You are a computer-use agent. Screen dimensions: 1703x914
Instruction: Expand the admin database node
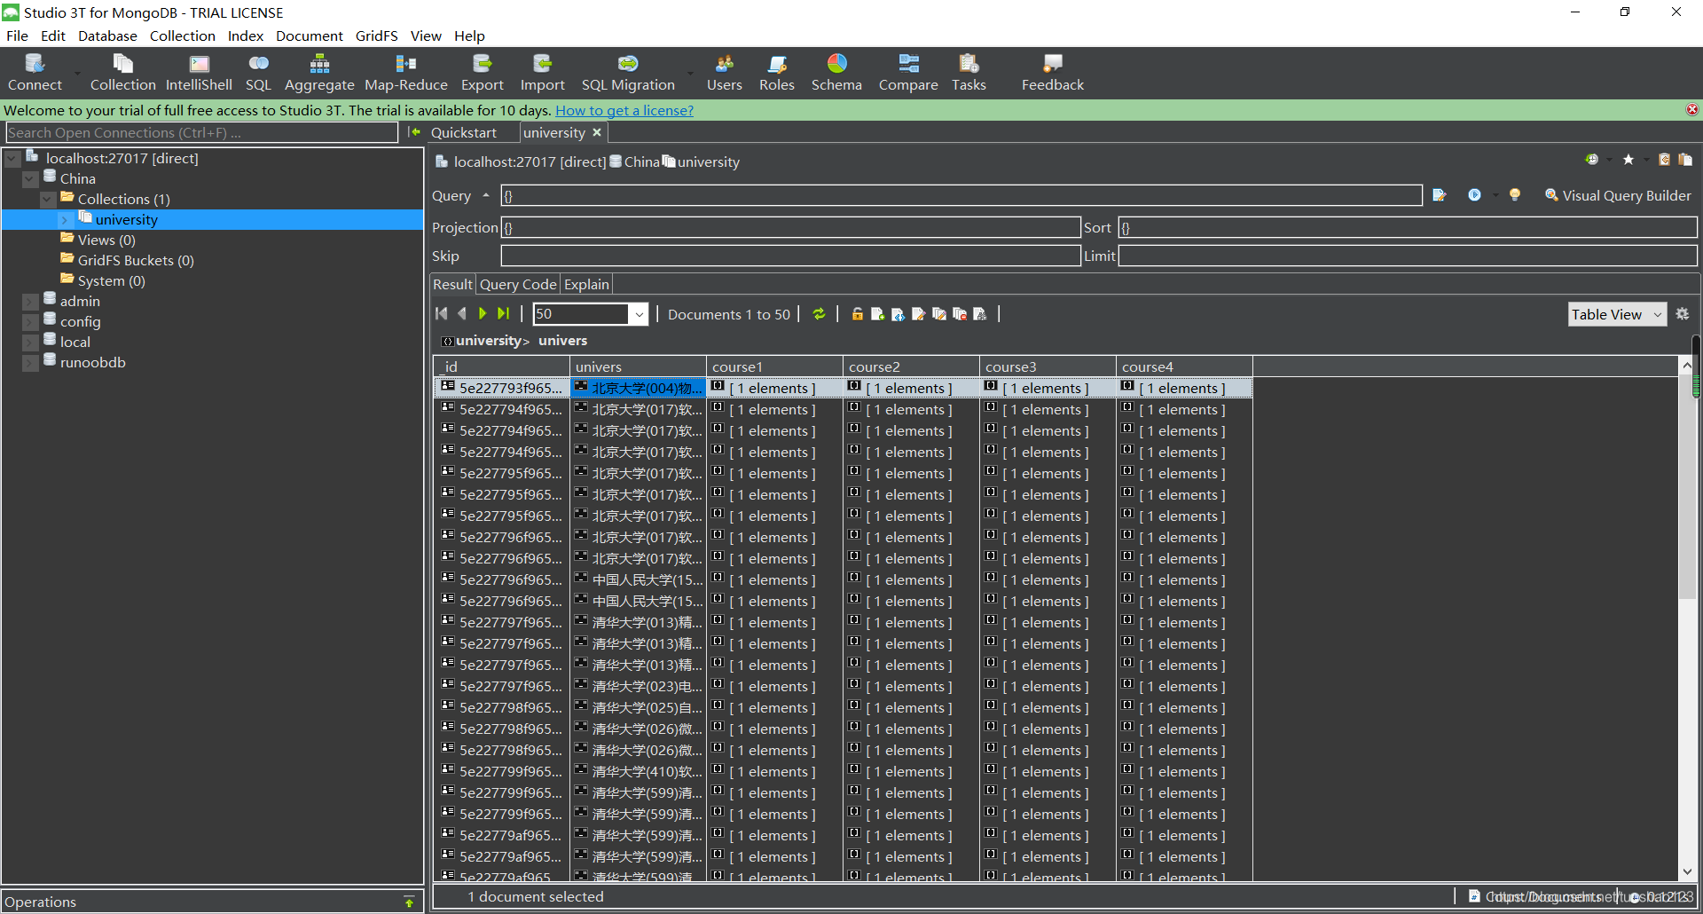pyautogui.click(x=30, y=302)
